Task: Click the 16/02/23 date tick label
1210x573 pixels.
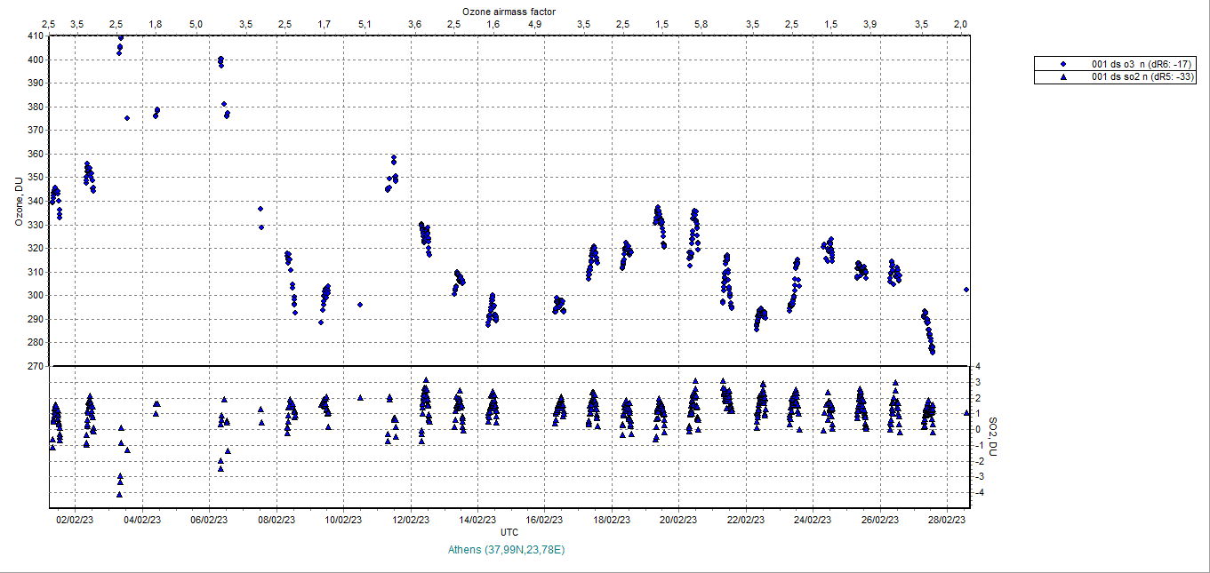Action: [546, 521]
